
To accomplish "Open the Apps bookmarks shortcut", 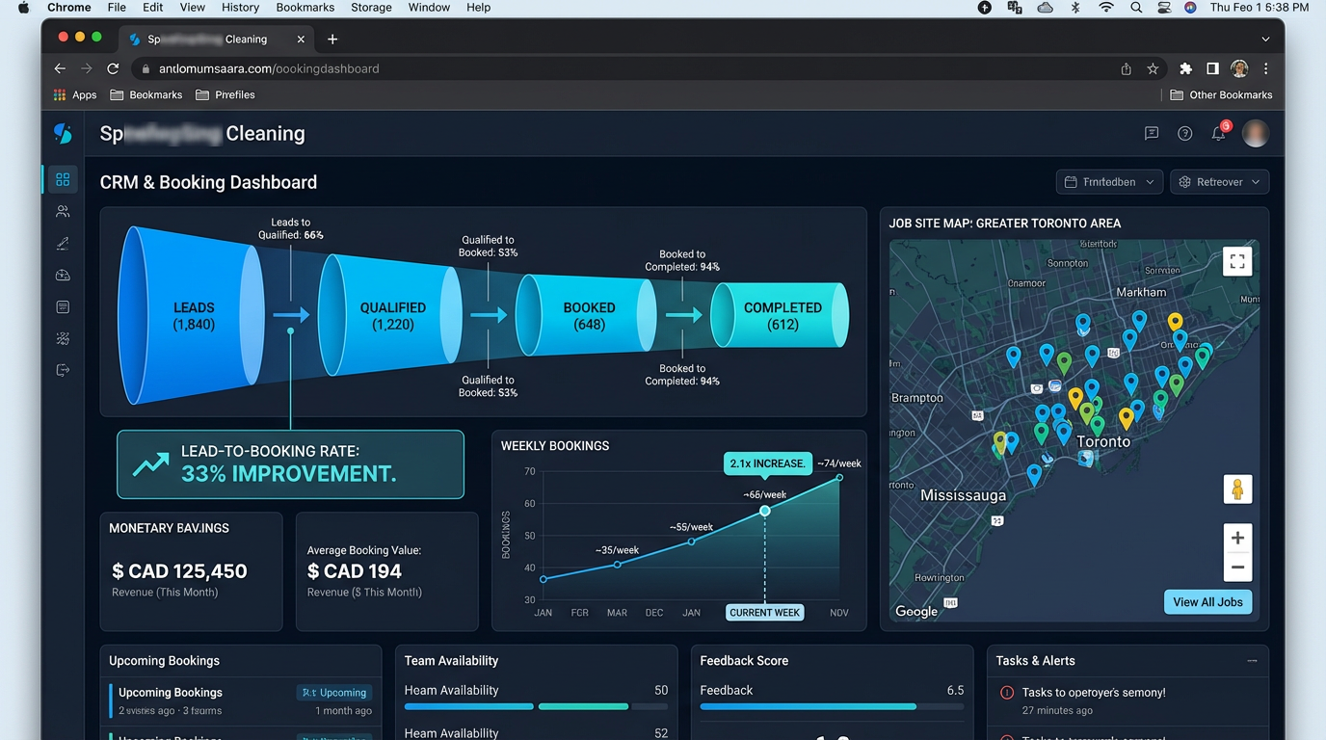I will [75, 94].
